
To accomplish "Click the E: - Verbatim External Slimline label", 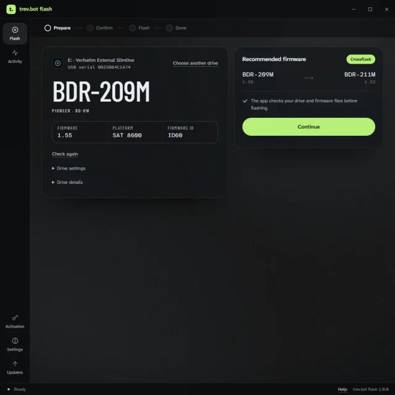I will [x=101, y=60].
